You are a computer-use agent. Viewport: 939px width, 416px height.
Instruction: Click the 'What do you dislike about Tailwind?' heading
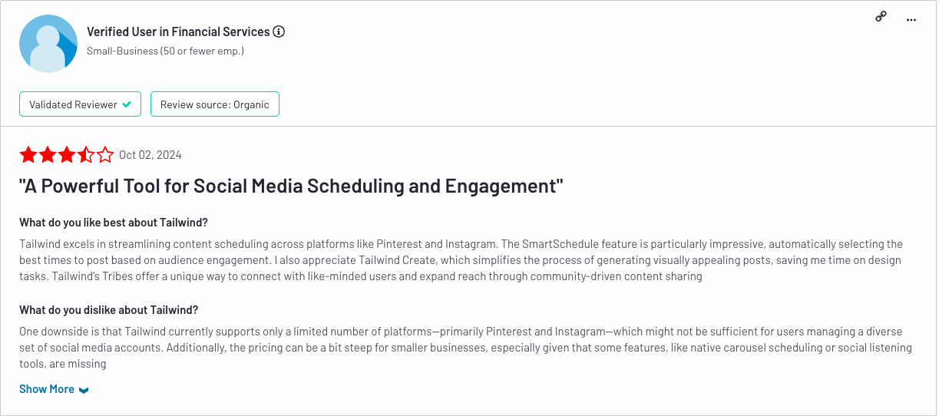click(109, 310)
